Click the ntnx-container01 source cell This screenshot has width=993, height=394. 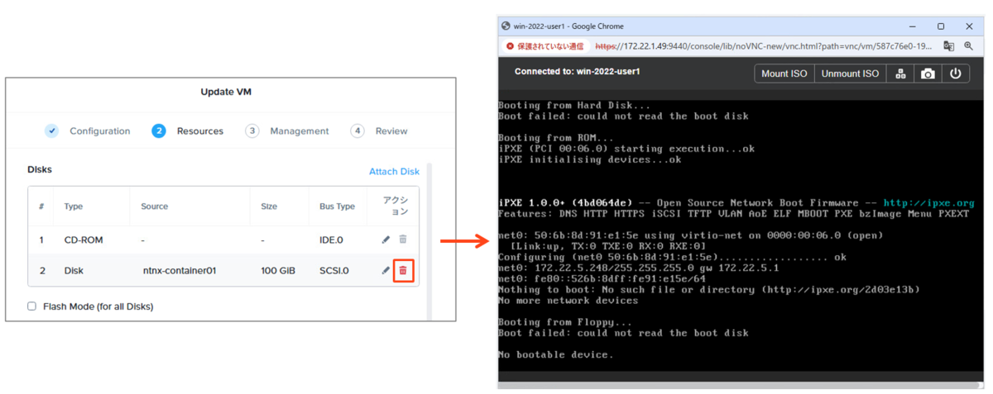pos(180,270)
